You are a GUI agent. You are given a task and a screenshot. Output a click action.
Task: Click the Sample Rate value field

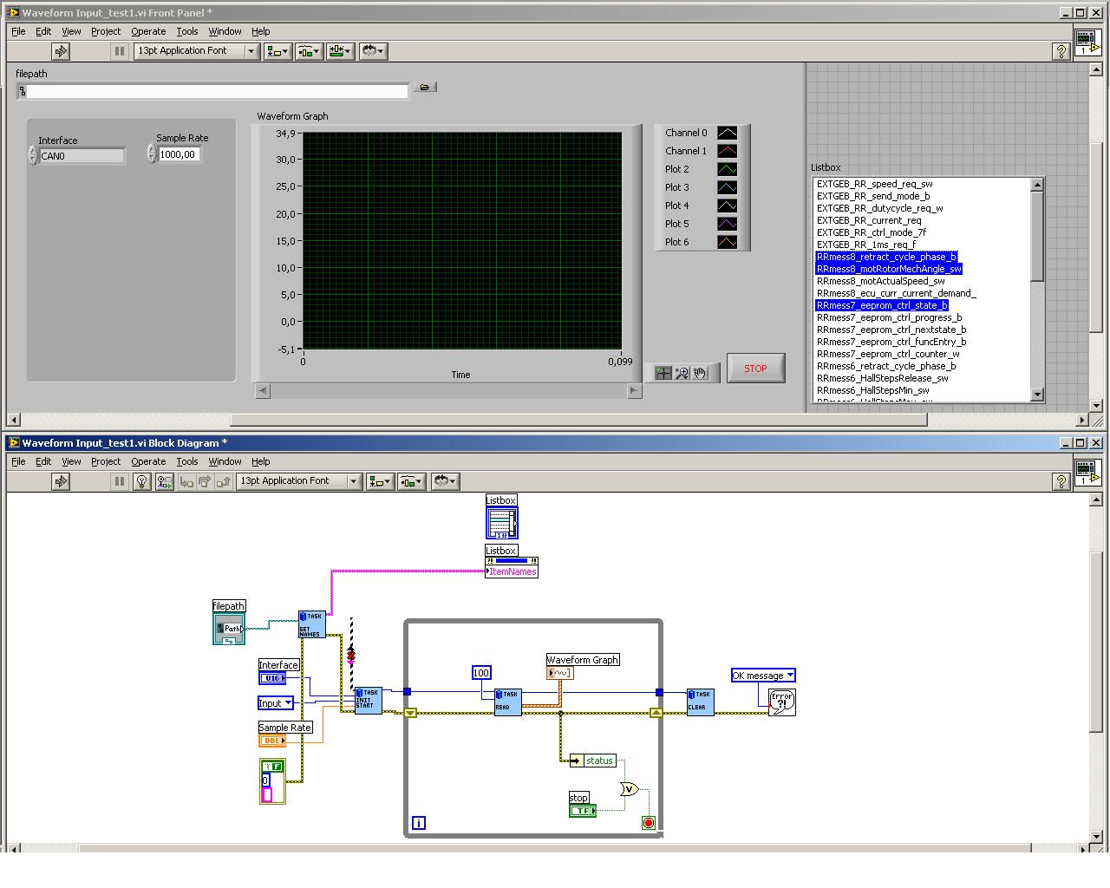click(x=179, y=154)
